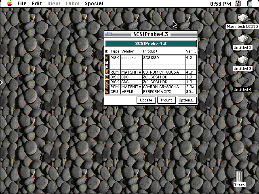The width and height of the screenshot is (259, 194).
Task: Select the PERFORMA 575 product cell
Action: pyautogui.click(x=164, y=92)
